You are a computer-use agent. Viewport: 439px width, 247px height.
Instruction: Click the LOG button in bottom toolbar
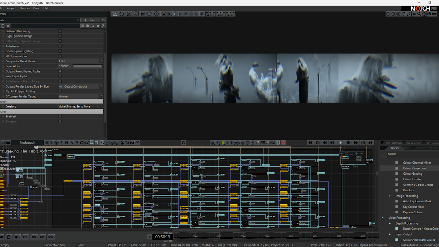[50, 237]
